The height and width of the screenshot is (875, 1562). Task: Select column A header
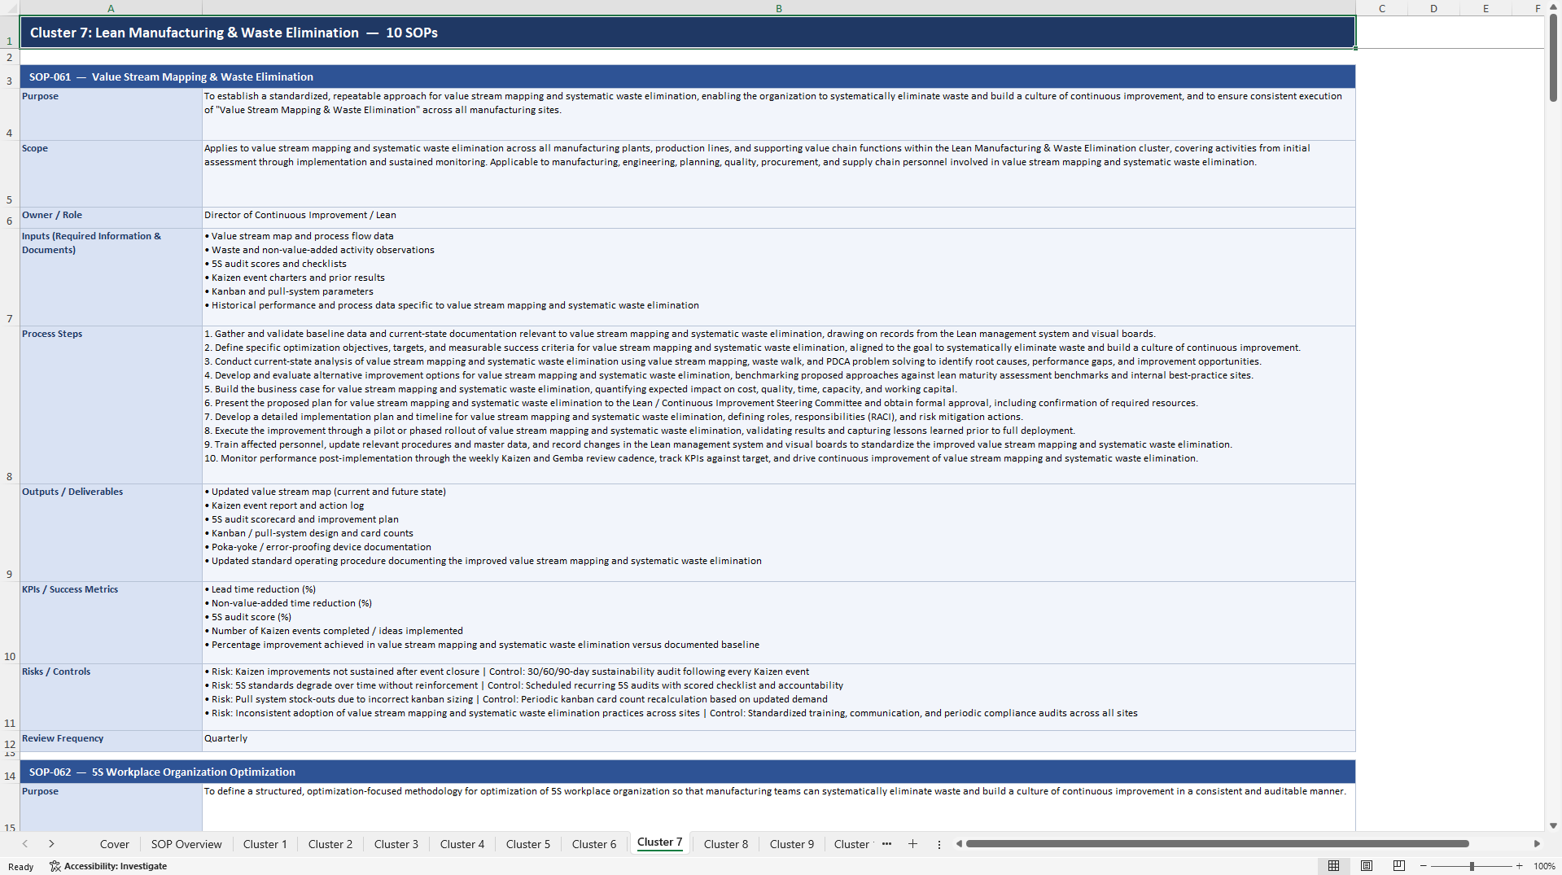pos(111,8)
